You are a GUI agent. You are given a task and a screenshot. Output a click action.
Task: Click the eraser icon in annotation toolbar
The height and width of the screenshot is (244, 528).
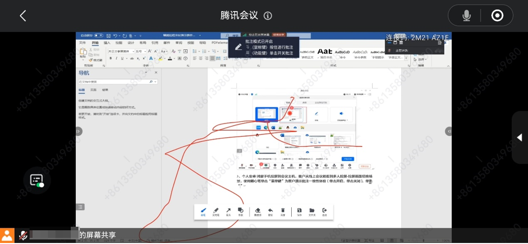pos(258,211)
